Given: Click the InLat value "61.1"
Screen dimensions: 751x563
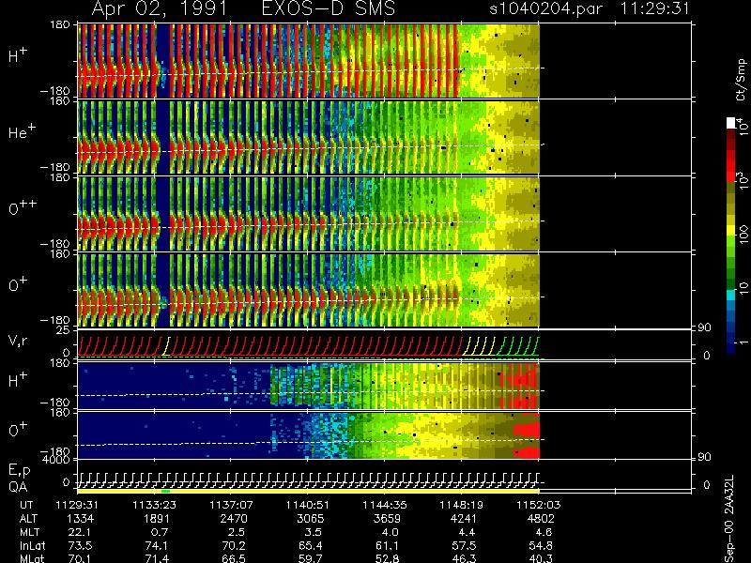Looking at the screenshot, I should click(x=388, y=546).
